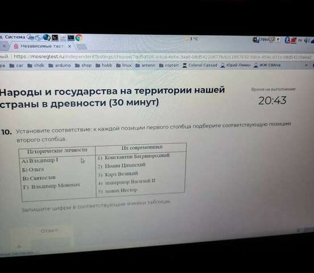Close the Независимые тест tab
This screenshot has width=314, height=273.
coord(69,47)
